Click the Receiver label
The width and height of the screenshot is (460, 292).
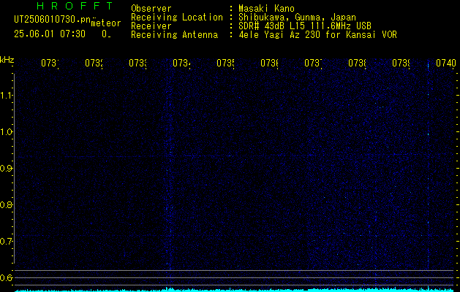click(151, 26)
